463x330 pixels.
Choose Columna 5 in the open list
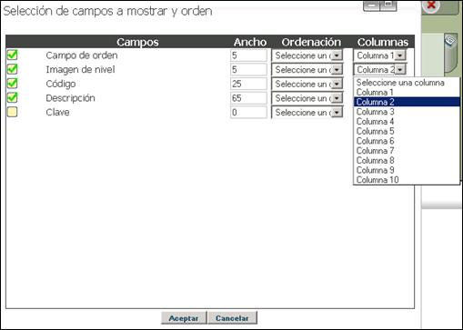pos(407,131)
